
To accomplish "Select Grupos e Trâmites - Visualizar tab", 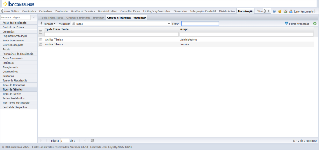I will click(126, 18).
